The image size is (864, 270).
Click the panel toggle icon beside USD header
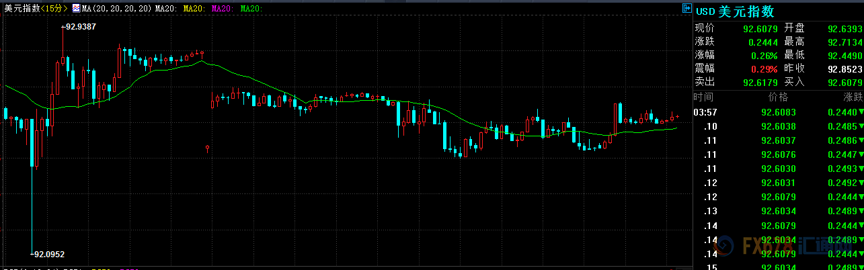coord(687,9)
